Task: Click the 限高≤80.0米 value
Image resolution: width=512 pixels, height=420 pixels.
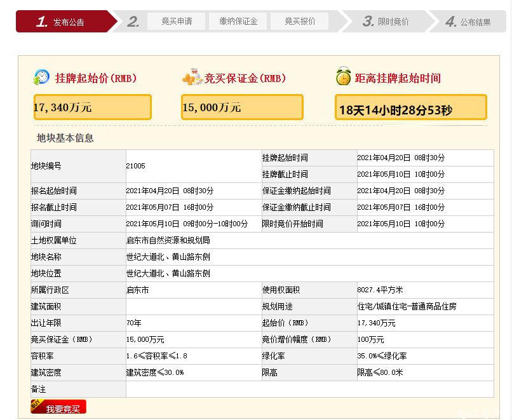Action: click(380, 372)
